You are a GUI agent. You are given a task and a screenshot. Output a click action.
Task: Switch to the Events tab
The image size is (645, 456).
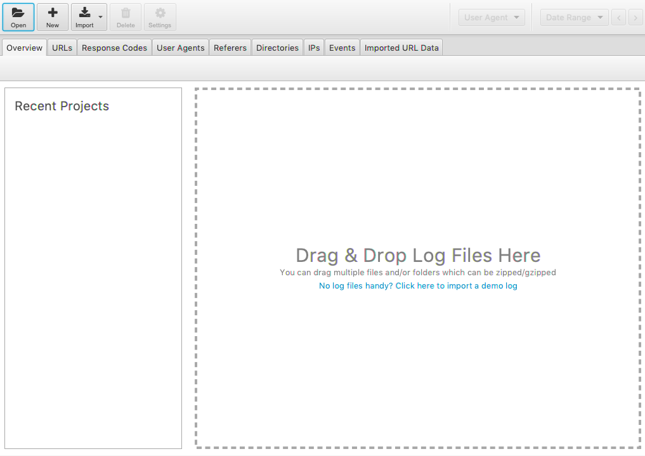tap(342, 47)
